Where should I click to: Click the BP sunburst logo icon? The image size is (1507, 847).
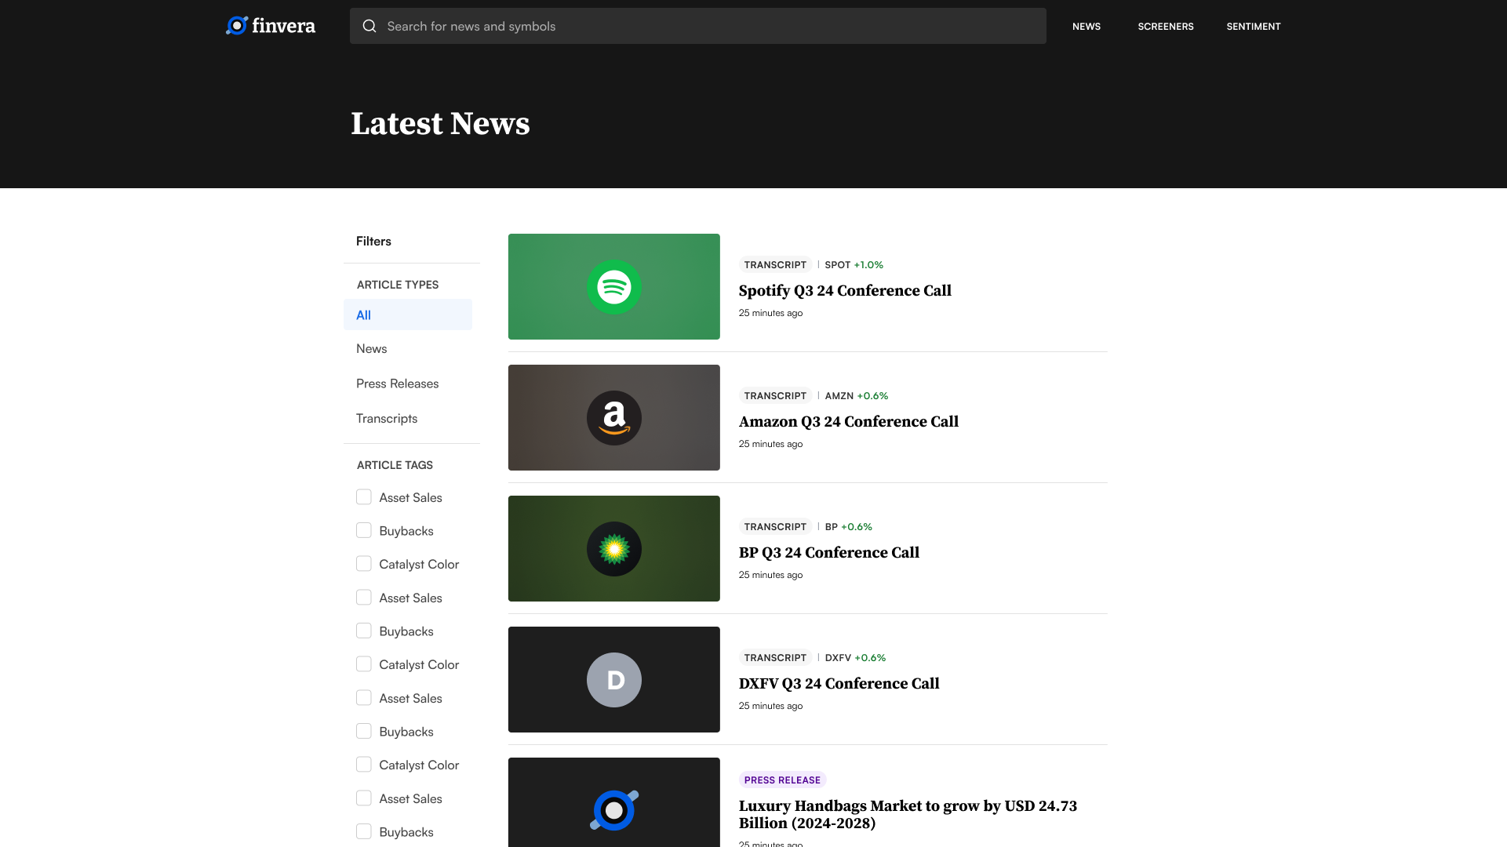(613, 549)
